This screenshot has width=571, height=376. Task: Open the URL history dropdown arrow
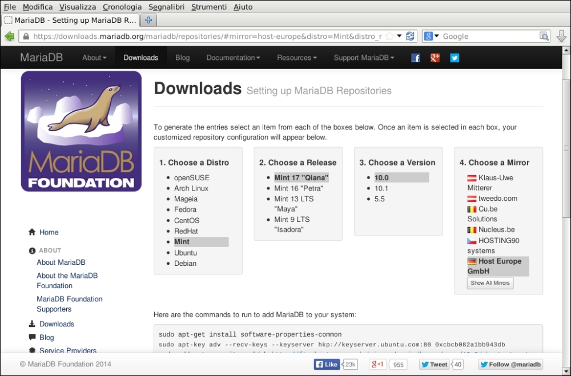pos(399,36)
